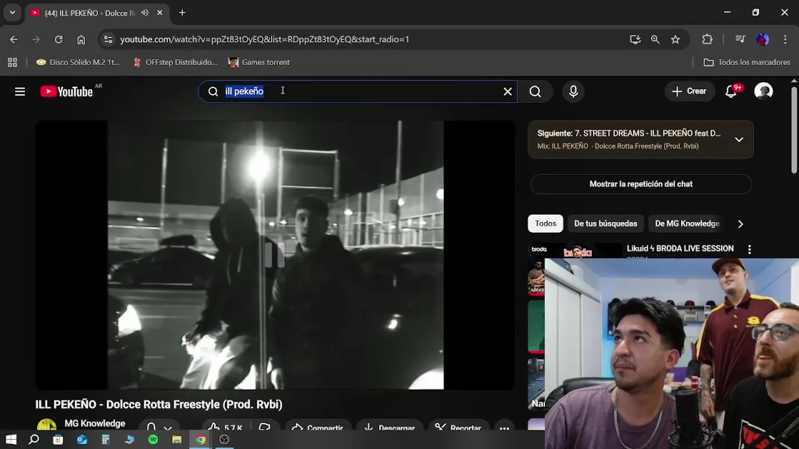This screenshot has height=449, width=799.
Task: Click the Compartir share button
Action: point(318,428)
